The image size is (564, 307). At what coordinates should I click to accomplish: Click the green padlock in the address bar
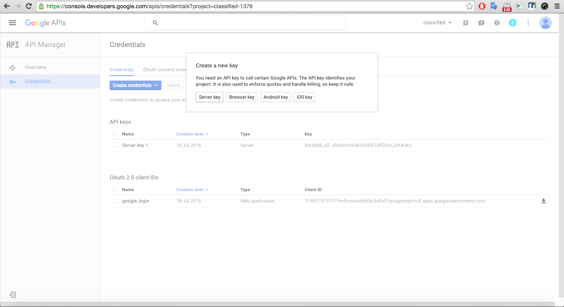tap(41, 6)
